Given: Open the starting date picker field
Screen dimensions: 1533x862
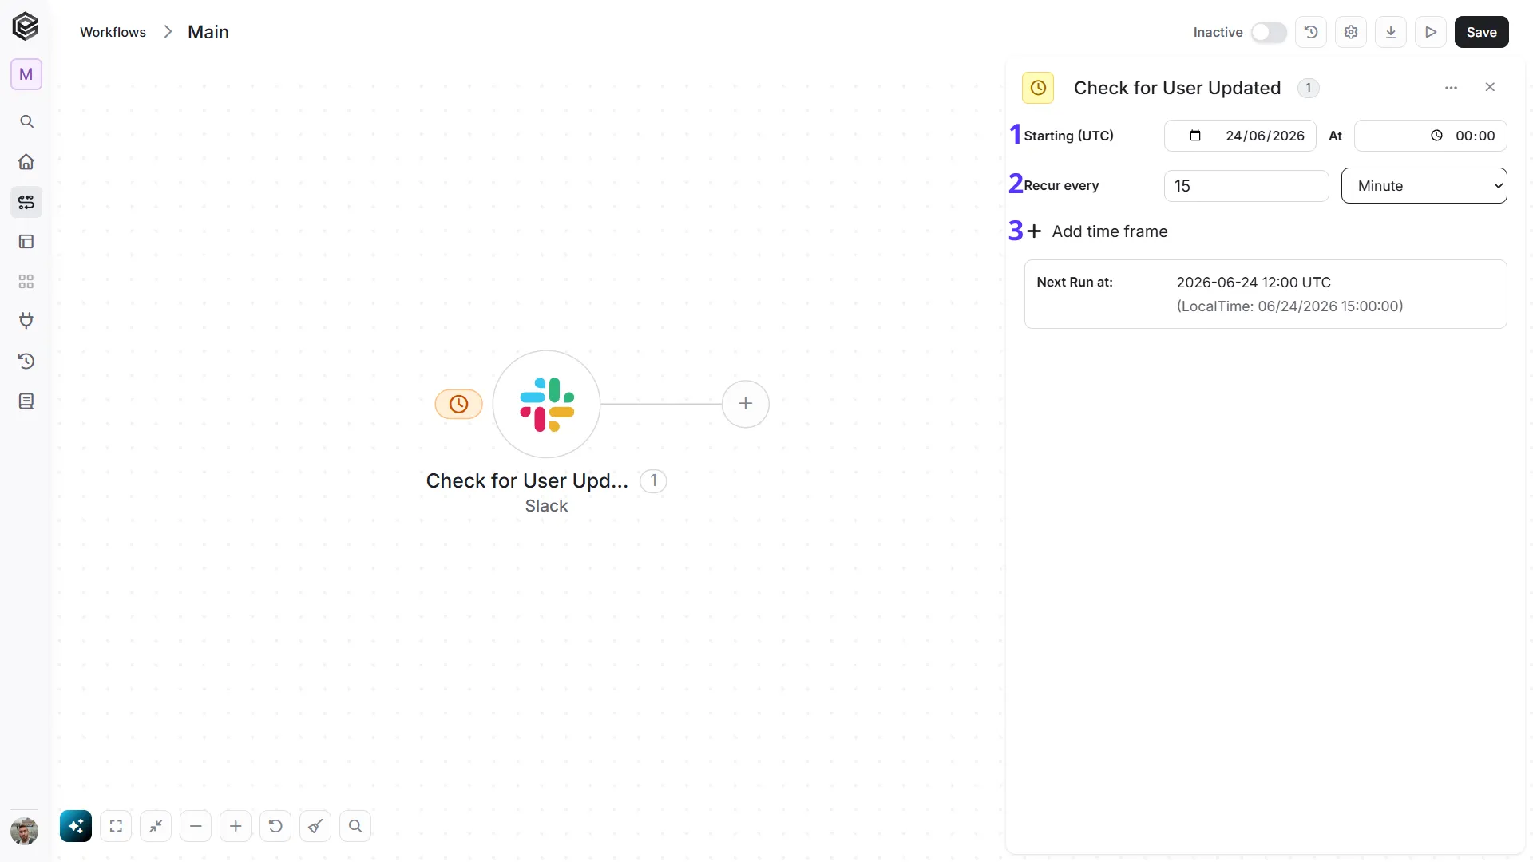Looking at the screenshot, I should (1240, 136).
